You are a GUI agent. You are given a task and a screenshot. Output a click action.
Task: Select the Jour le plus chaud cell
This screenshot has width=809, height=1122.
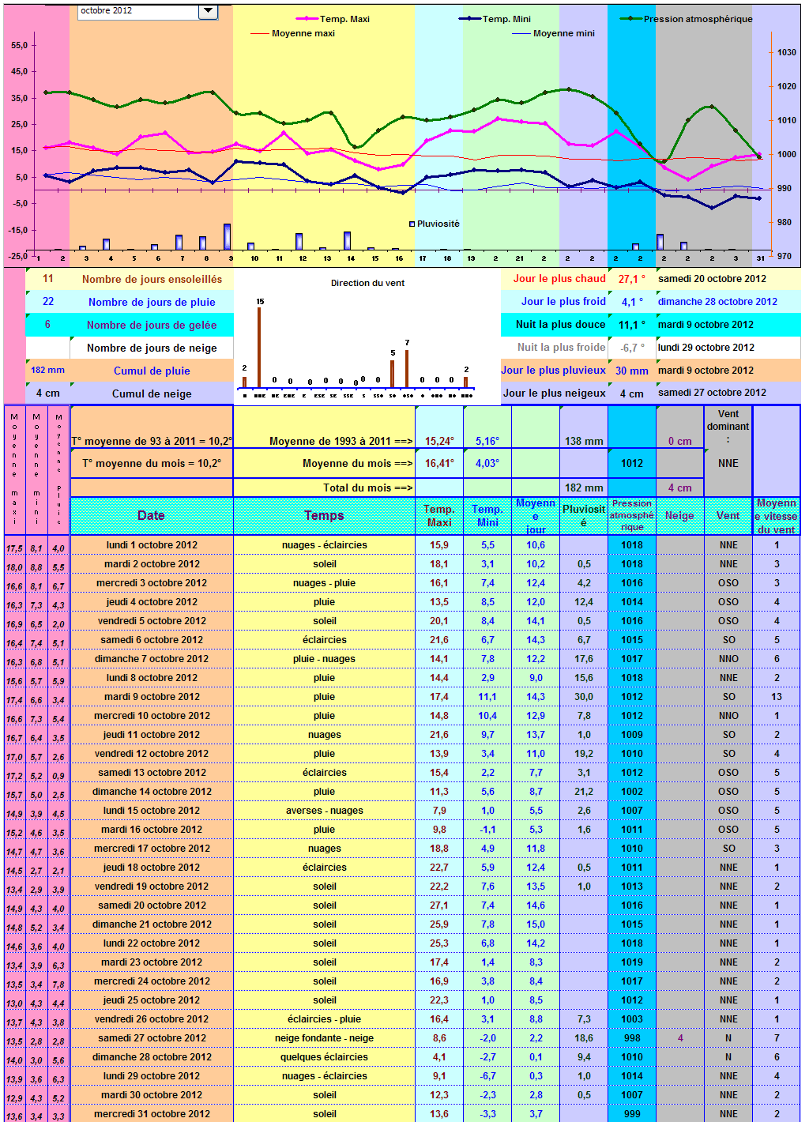pyautogui.click(x=559, y=279)
